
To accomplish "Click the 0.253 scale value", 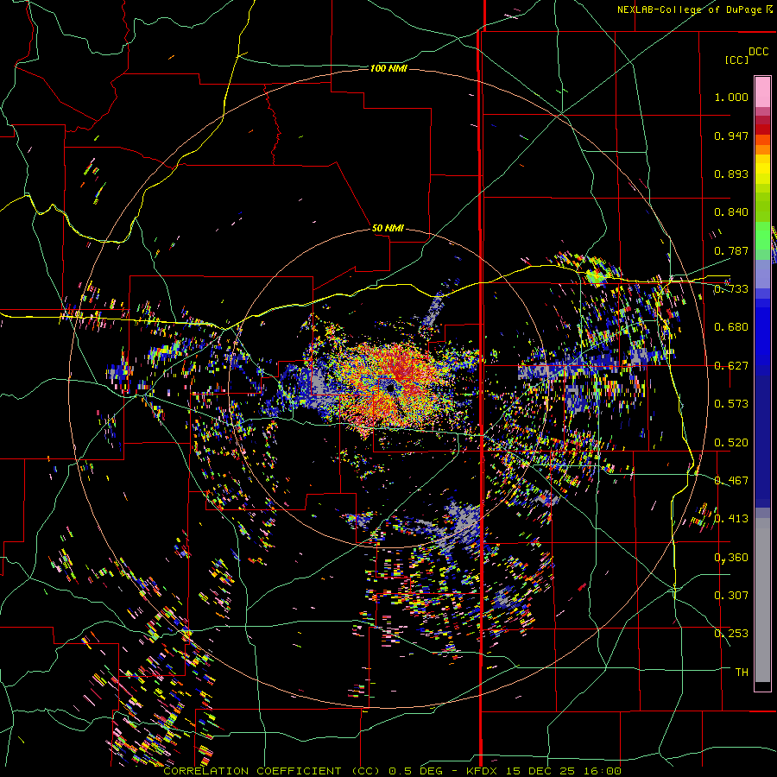I will click(731, 634).
